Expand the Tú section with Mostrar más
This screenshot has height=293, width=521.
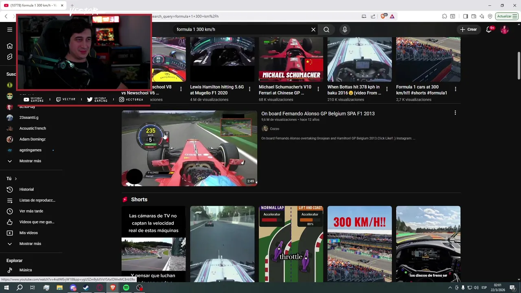[x=31, y=244]
